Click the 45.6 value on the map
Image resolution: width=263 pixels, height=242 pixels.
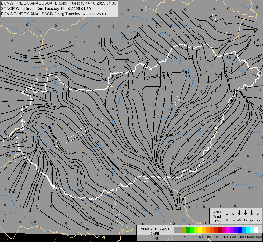(7, 156)
